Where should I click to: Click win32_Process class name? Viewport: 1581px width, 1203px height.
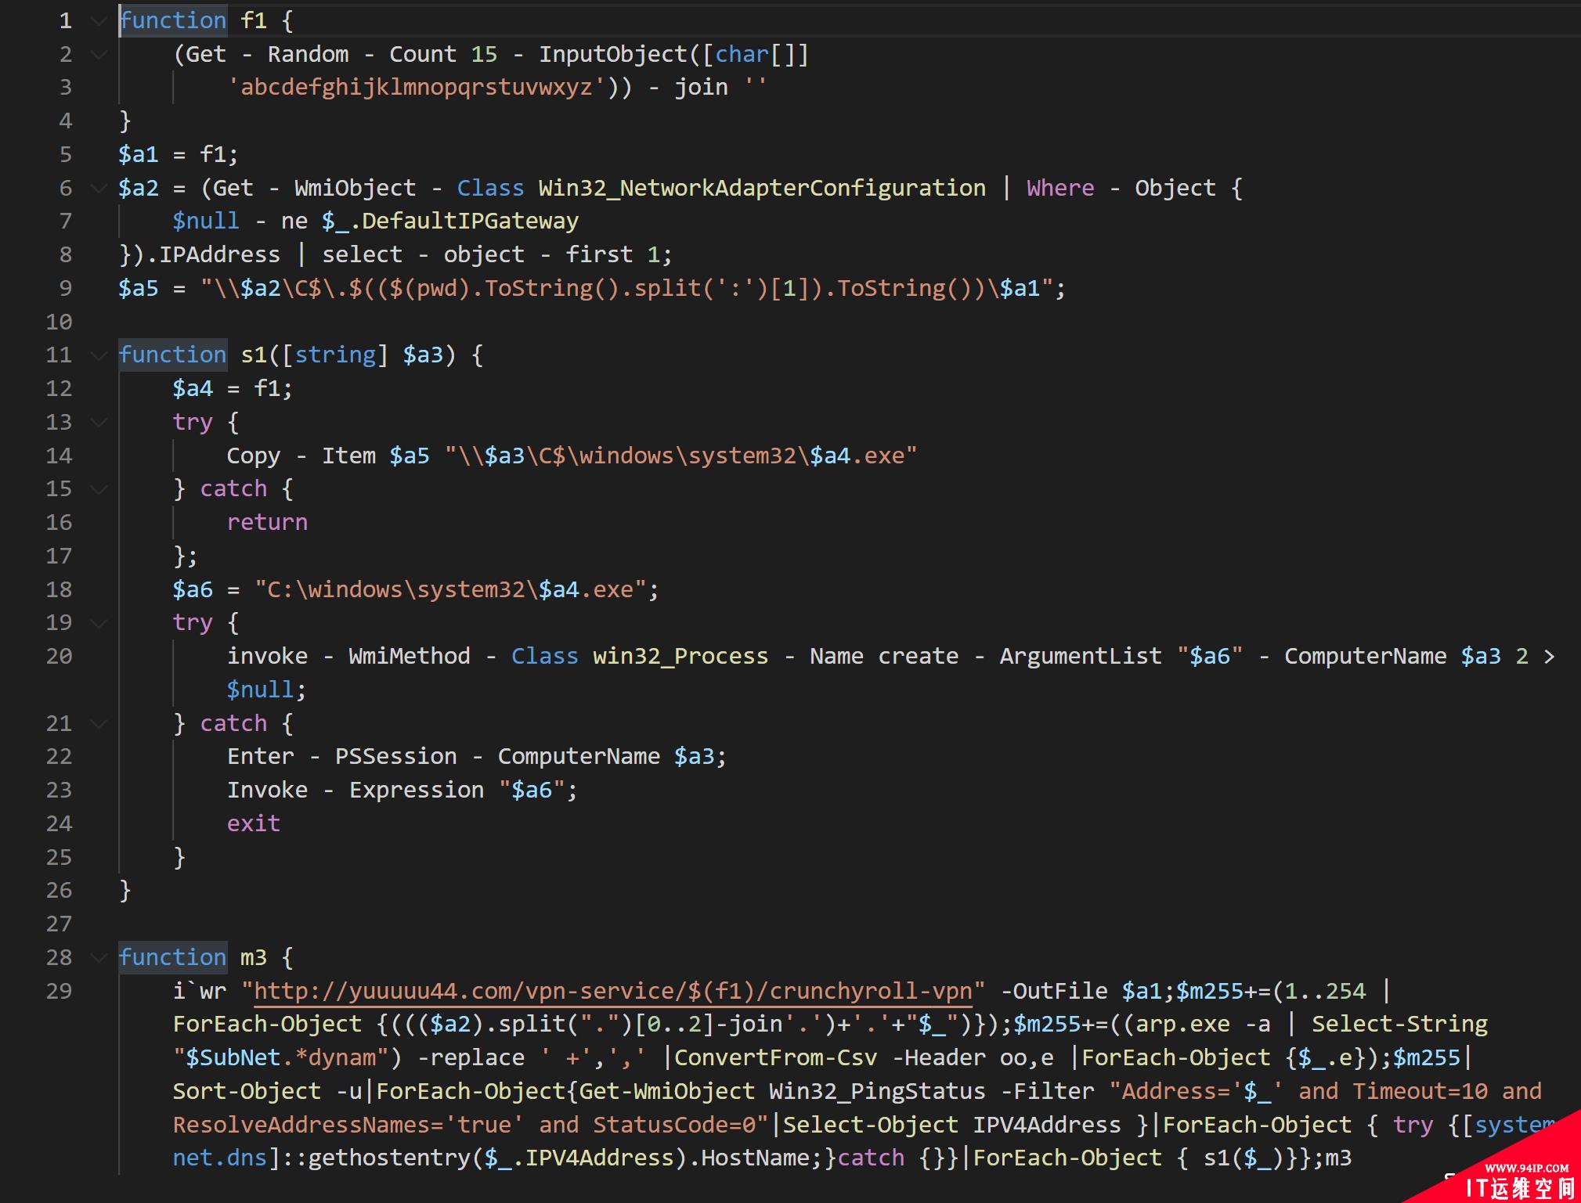[x=680, y=657]
